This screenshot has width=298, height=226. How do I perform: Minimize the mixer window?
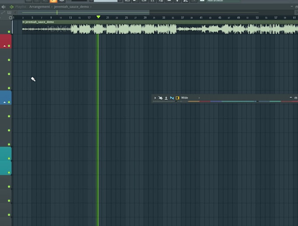[291, 97]
